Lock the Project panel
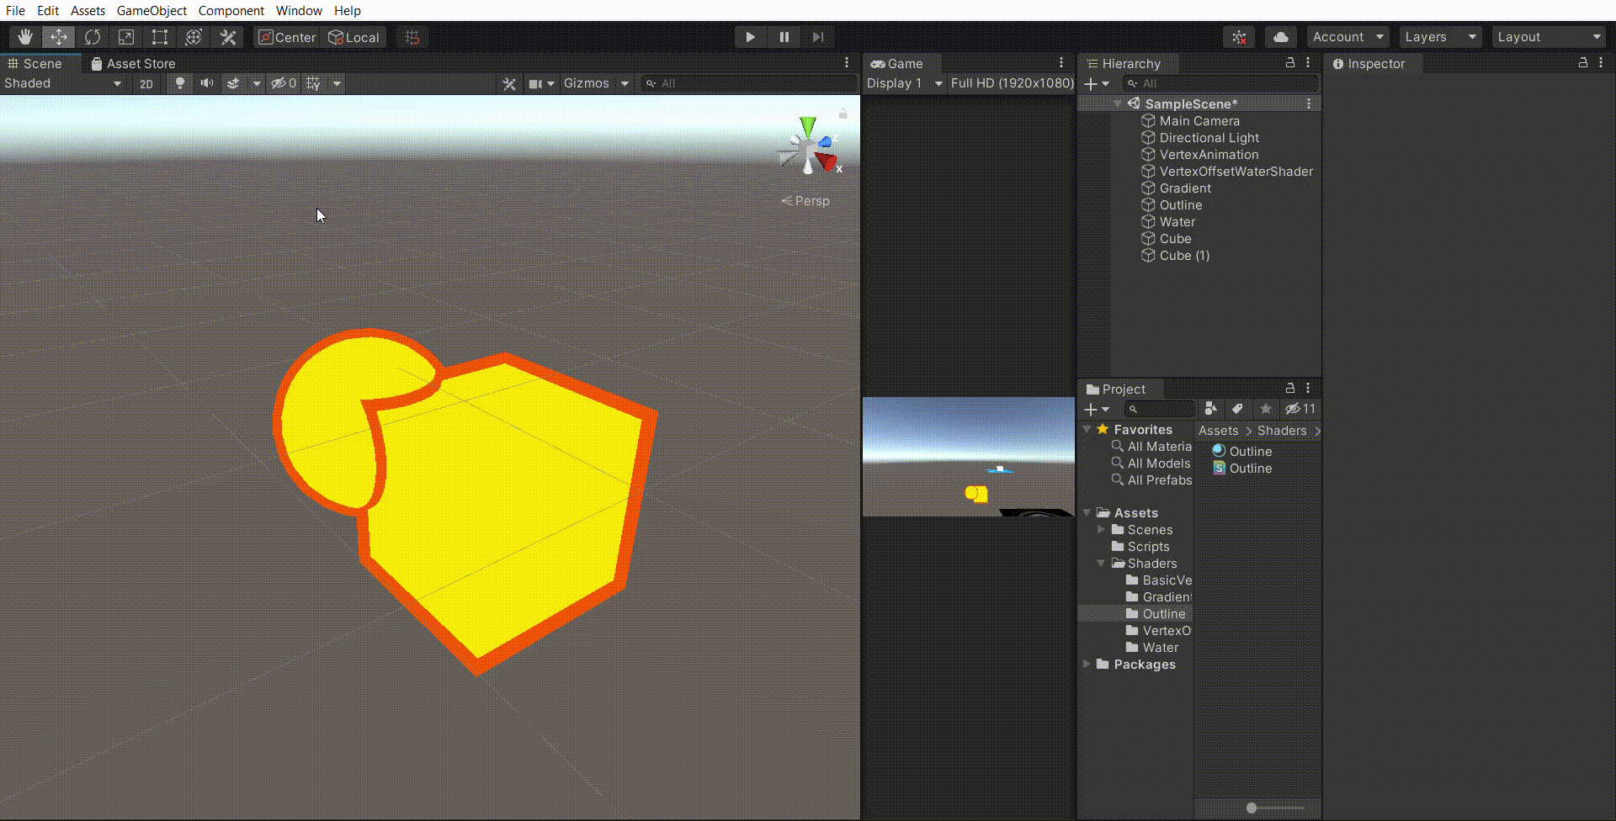The height and width of the screenshot is (821, 1616). tap(1290, 389)
